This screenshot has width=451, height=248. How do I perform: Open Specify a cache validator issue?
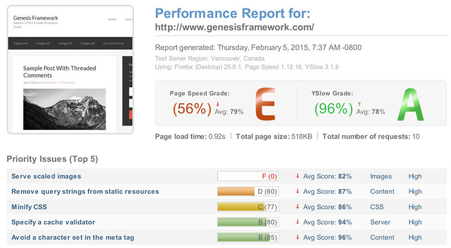click(53, 222)
